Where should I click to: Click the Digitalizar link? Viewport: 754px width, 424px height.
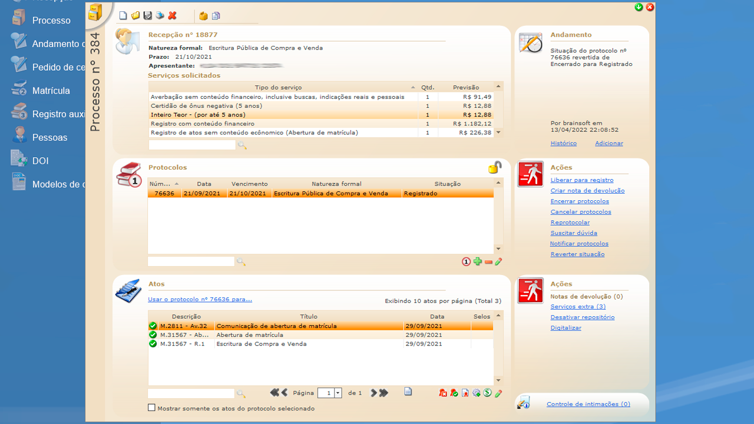566,328
